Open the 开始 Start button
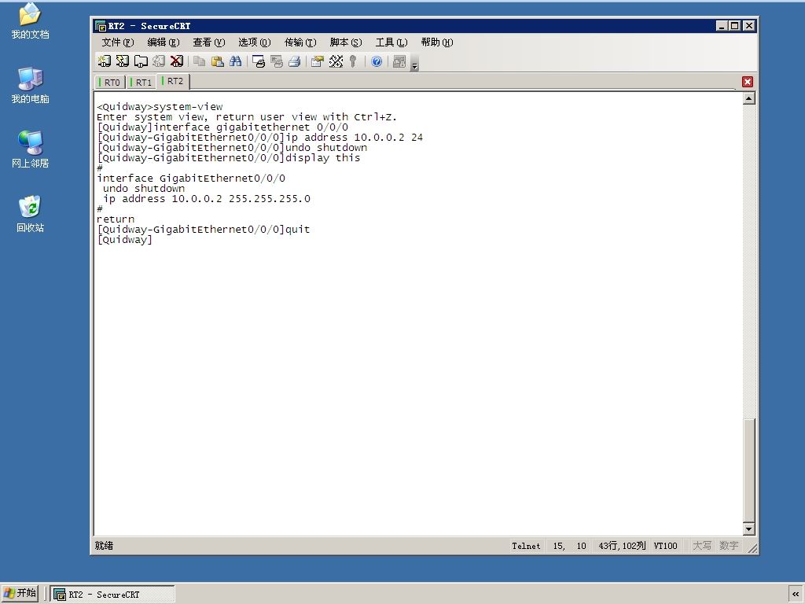Screen dimensions: 805x604 pos(20,593)
